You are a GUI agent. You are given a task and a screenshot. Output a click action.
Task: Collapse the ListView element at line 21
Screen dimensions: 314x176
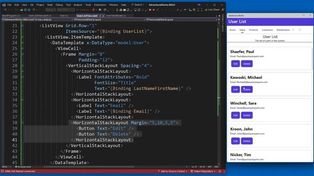(23, 26)
